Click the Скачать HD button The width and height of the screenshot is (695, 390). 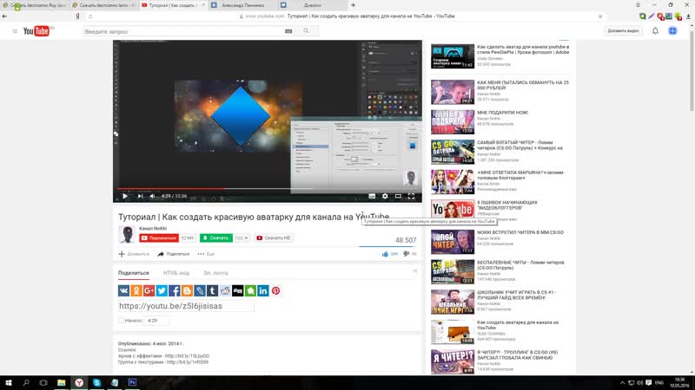tap(274, 237)
